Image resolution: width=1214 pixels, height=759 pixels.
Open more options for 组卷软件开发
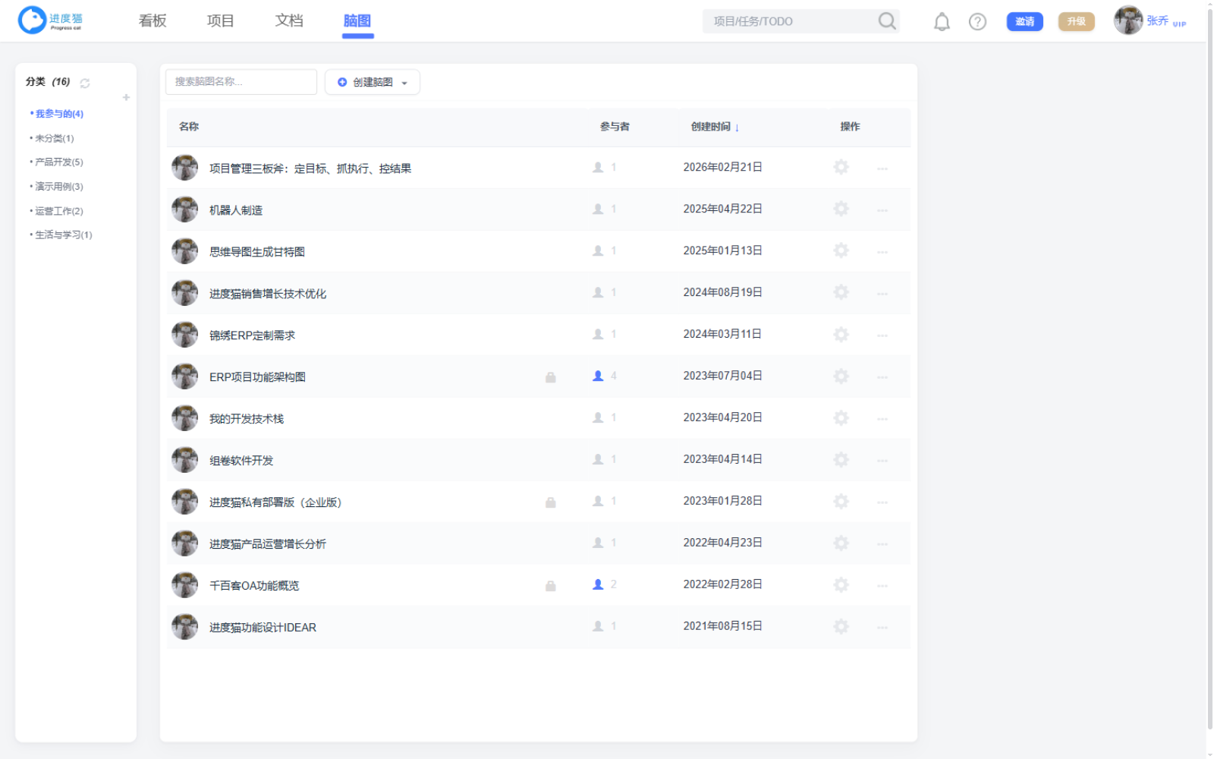882,460
